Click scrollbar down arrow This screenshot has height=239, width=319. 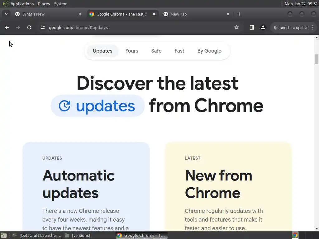(x=317, y=229)
